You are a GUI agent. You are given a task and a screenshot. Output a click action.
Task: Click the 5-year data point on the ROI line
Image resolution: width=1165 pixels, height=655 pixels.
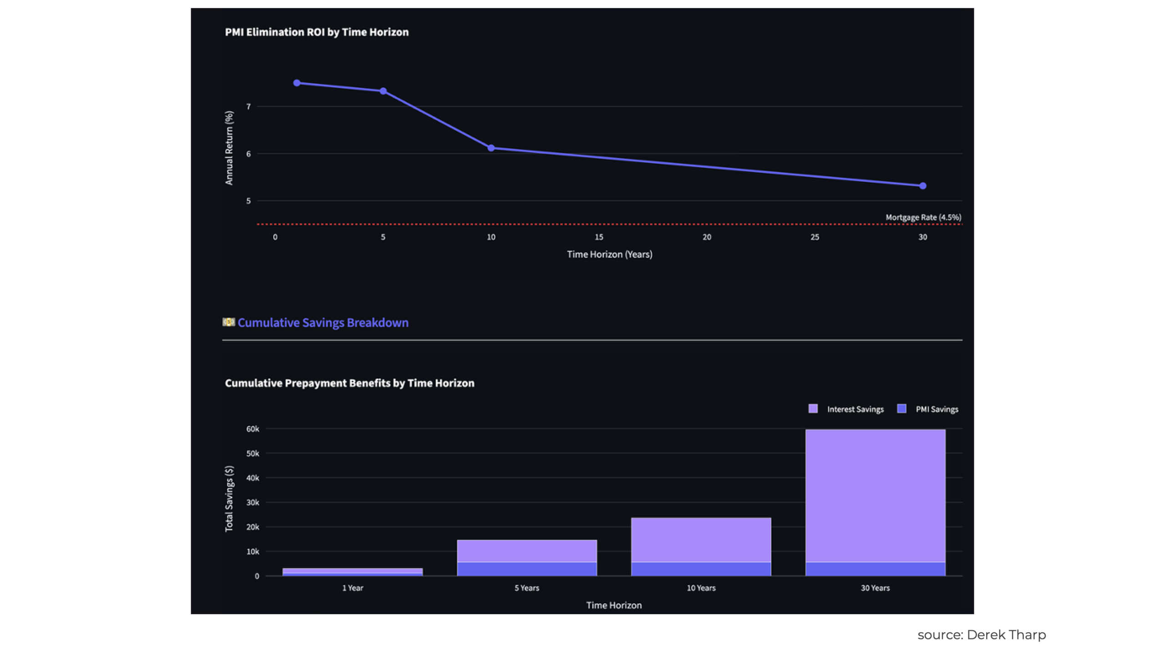[383, 91]
